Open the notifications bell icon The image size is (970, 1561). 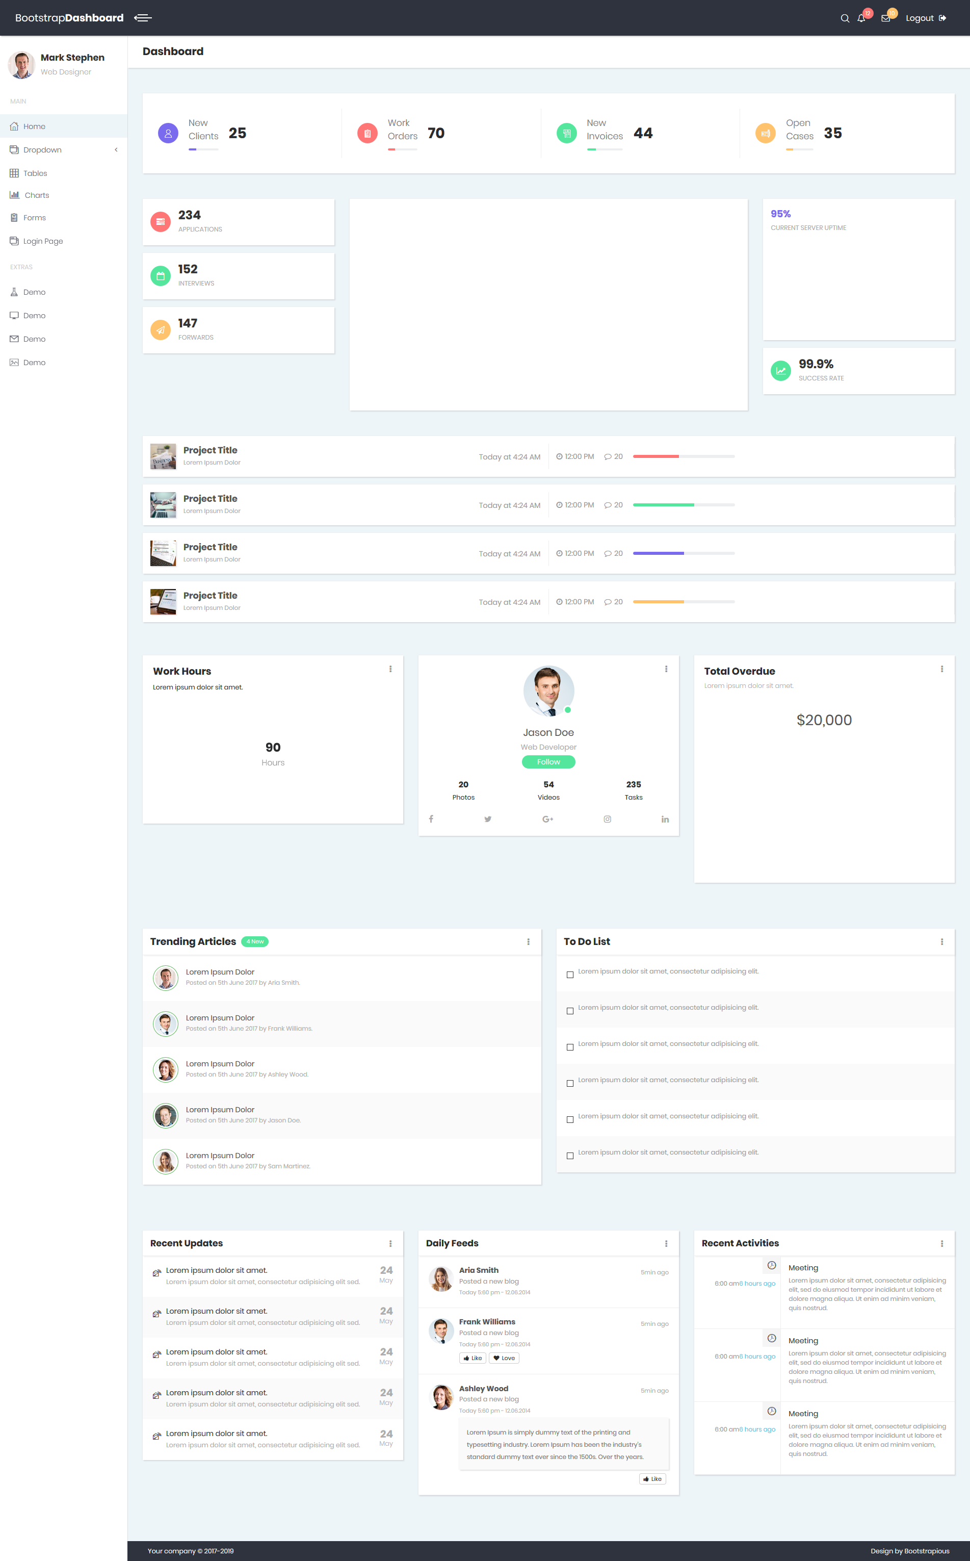(861, 18)
